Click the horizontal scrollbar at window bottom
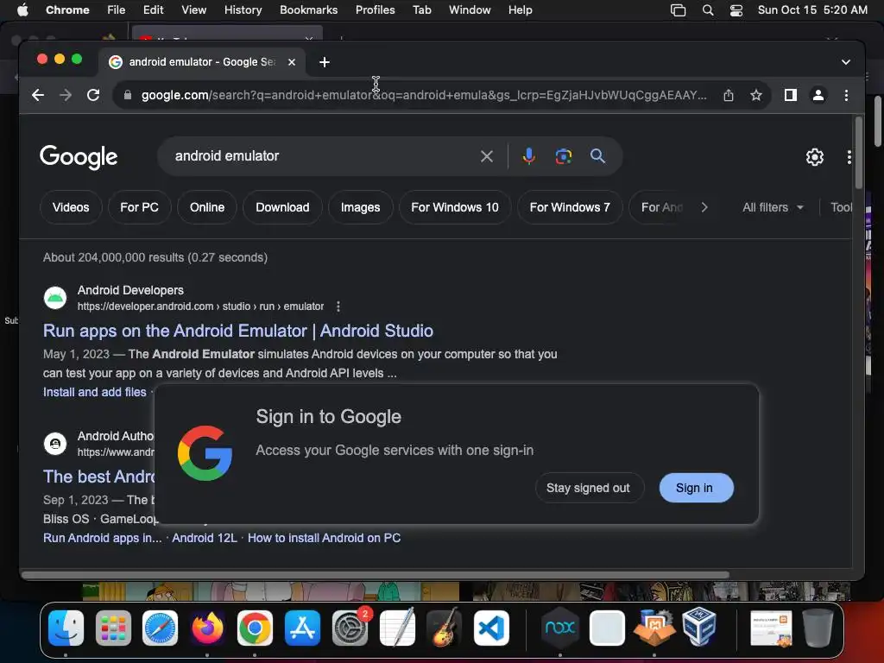Viewport: 884px width, 663px height. click(376, 575)
